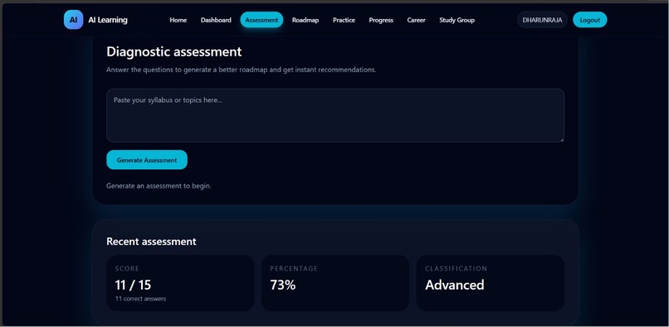
Task: Open the Home nav item
Action: tap(178, 20)
